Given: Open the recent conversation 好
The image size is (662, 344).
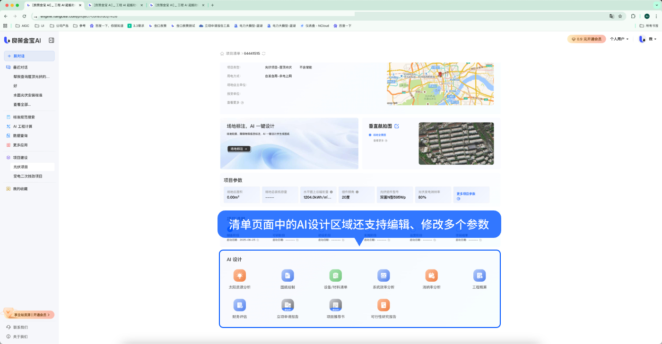Looking at the screenshot, I should tap(15, 86).
